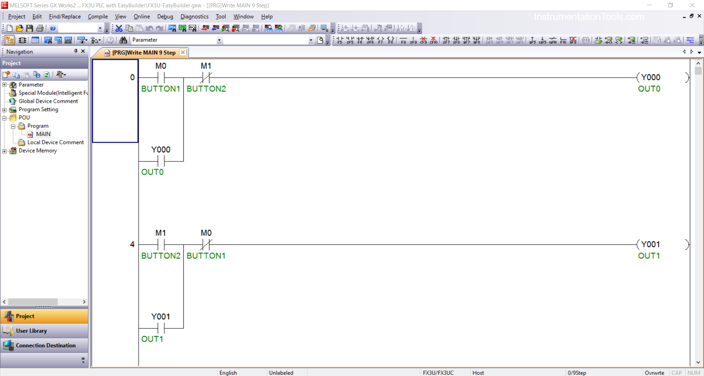Toggle auto-hide pin on Navigation panel
This screenshot has height=376, width=704.
click(x=76, y=51)
